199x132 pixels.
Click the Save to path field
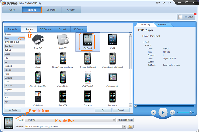tap(74, 127)
